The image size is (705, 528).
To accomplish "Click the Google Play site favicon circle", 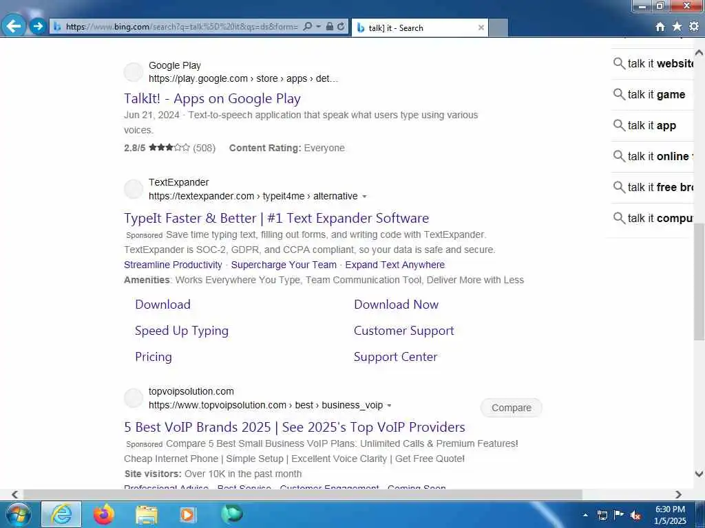I will (134, 71).
